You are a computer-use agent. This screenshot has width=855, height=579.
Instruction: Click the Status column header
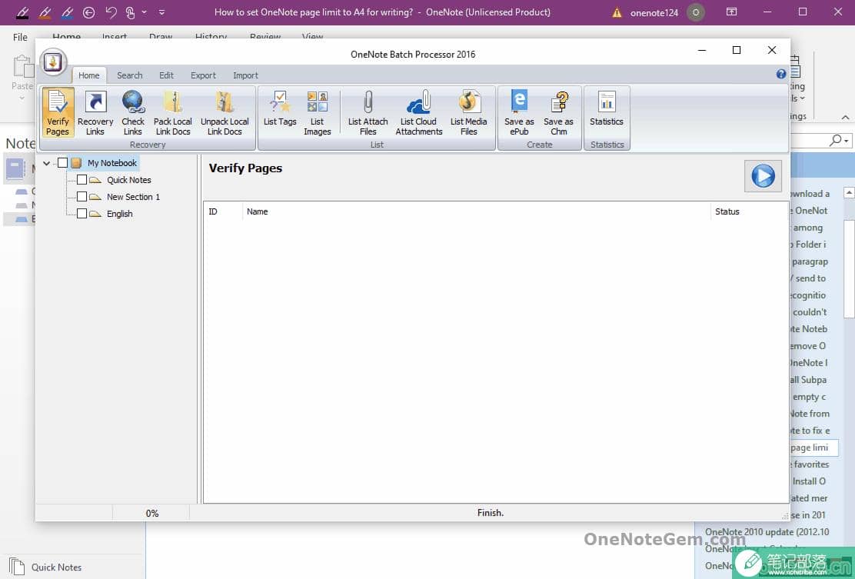pyautogui.click(x=749, y=211)
